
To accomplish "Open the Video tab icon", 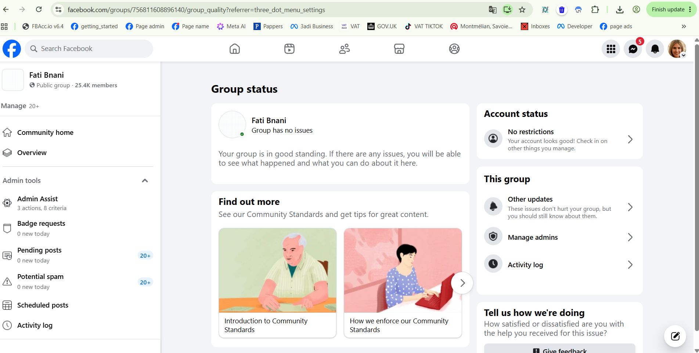I will pyautogui.click(x=289, y=49).
